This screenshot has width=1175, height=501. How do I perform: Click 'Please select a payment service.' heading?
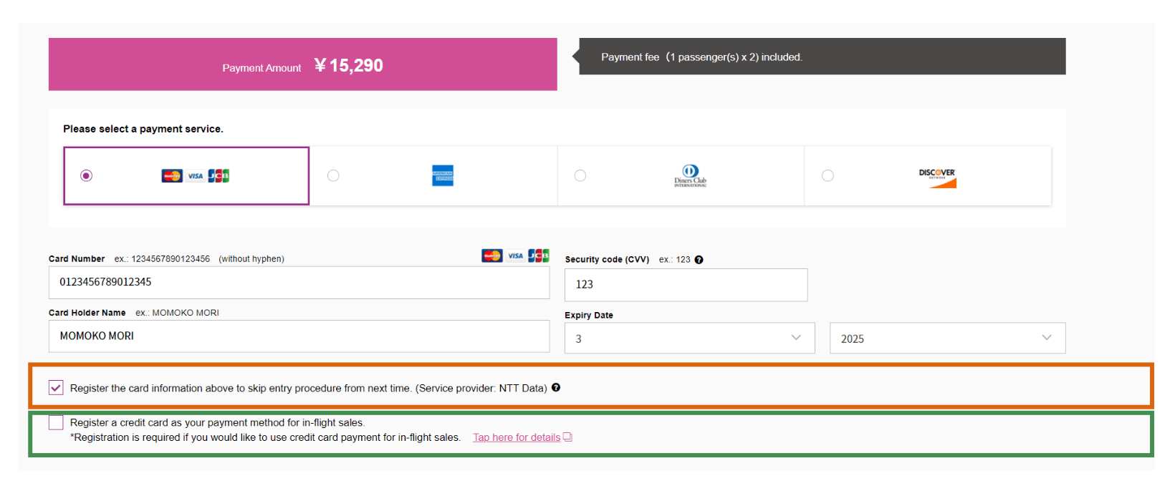pyautogui.click(x=143, y=129)
